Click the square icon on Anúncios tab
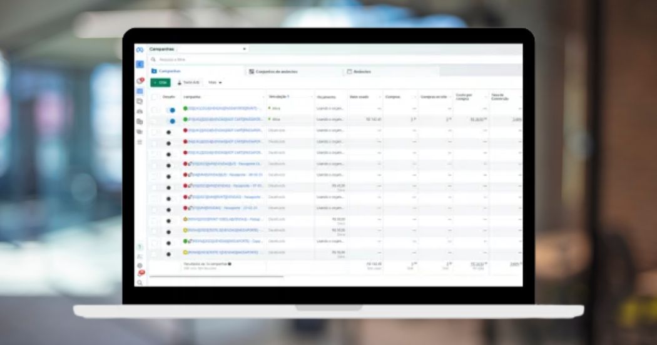657x345 pixels. [349, 72]
